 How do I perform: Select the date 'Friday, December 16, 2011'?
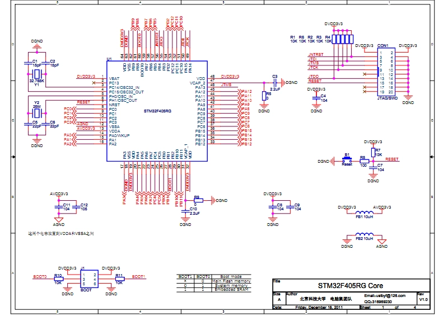click(319, 308)
